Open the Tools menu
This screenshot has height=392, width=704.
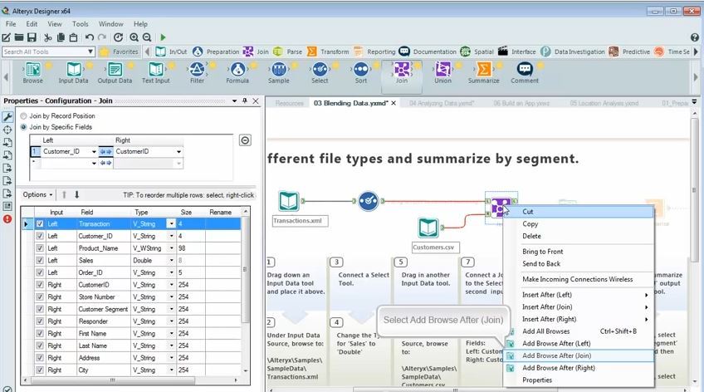pos(80,24)
